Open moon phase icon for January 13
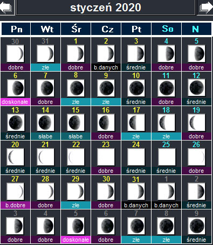Image resolution: width=213 pixels, height=245 pixels. point(16,122)
